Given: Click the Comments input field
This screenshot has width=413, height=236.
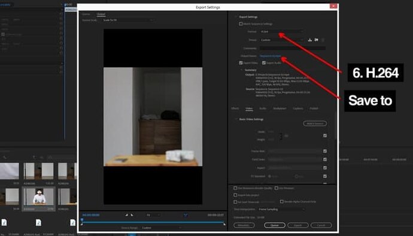Looking at the screenshot, I should tap(292, 49).
